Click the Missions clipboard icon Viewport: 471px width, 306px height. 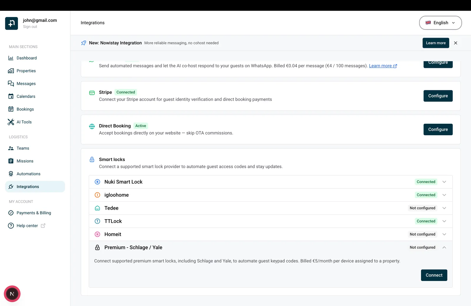[11, 161]
